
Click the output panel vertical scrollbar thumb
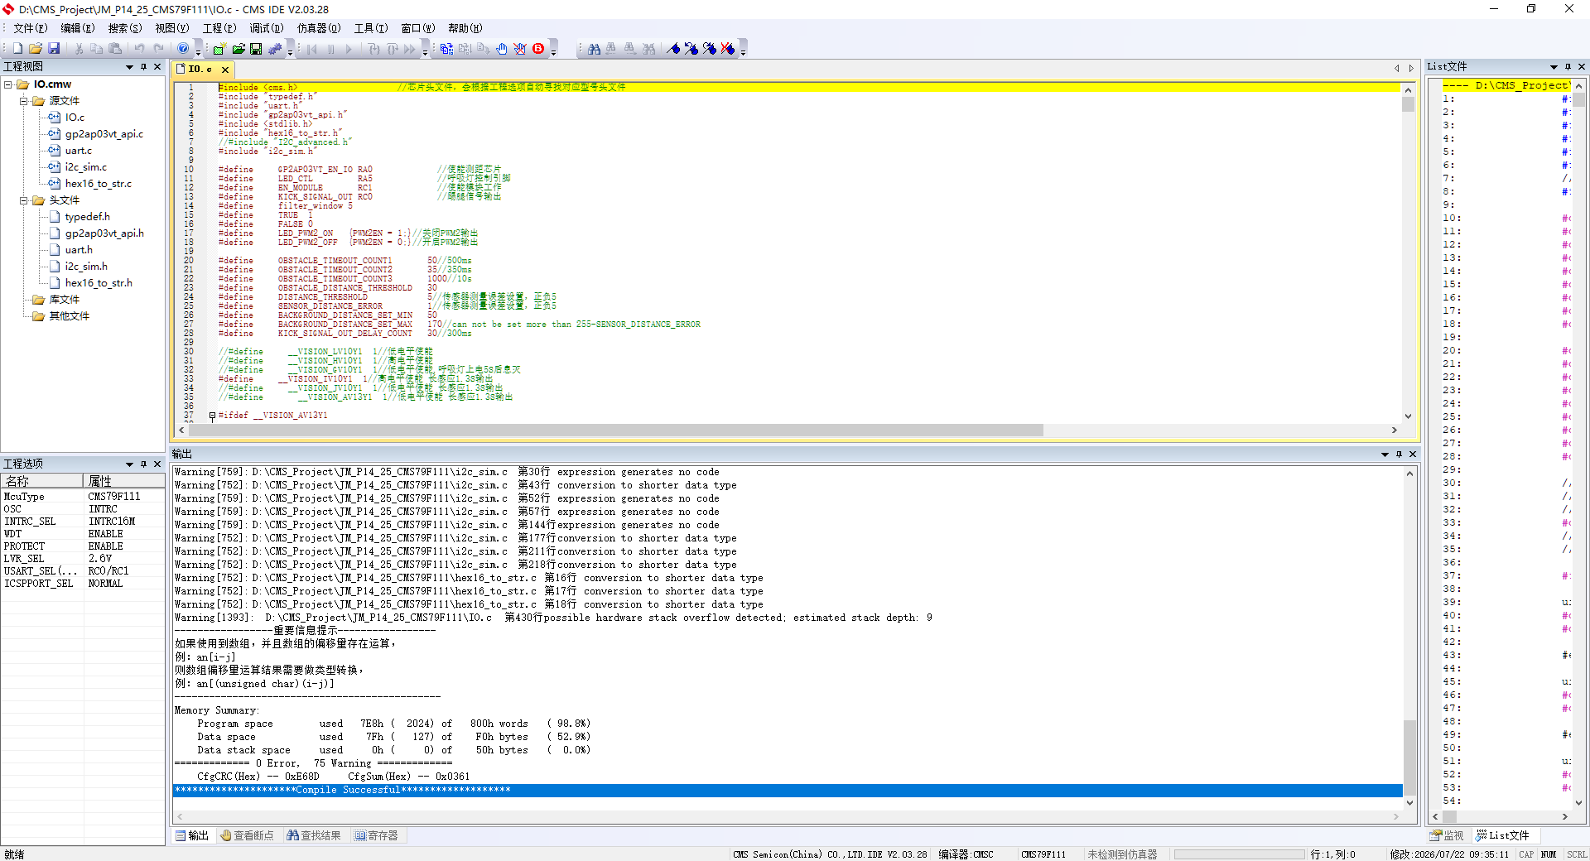coord(1409,758)
